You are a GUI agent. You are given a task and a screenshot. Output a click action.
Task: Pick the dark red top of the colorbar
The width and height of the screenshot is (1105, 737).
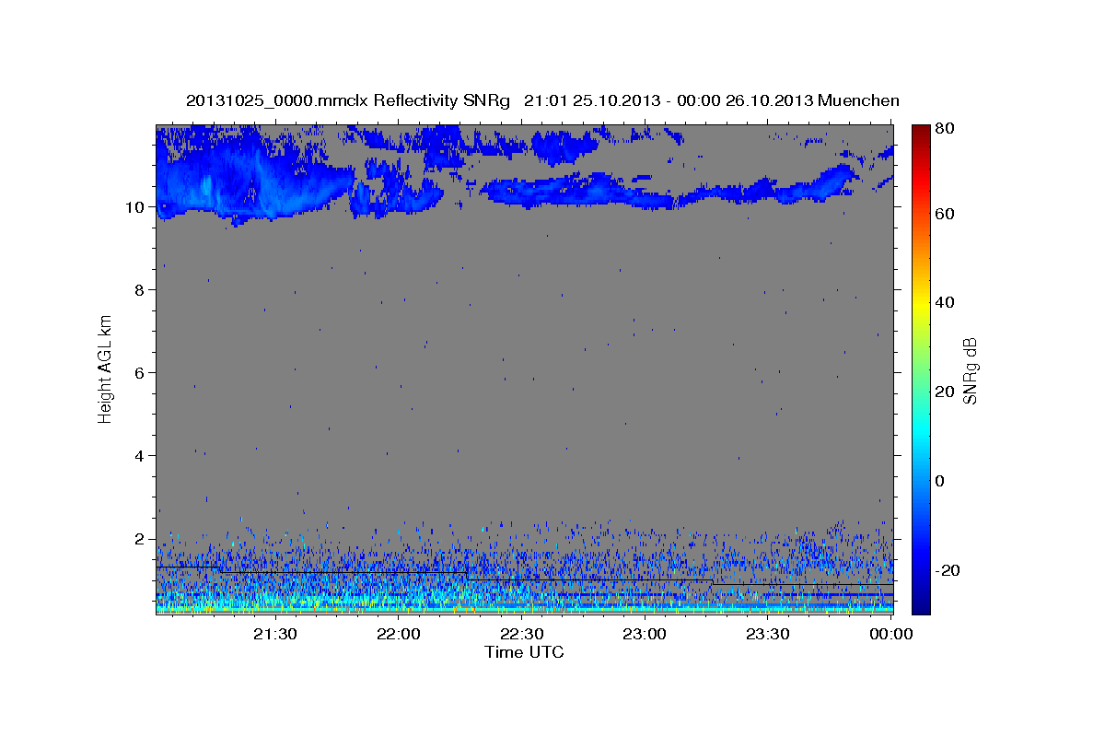[921, 129]
